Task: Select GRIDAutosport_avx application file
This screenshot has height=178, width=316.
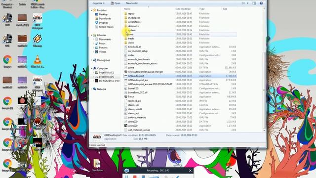Action: click(180, 80)
